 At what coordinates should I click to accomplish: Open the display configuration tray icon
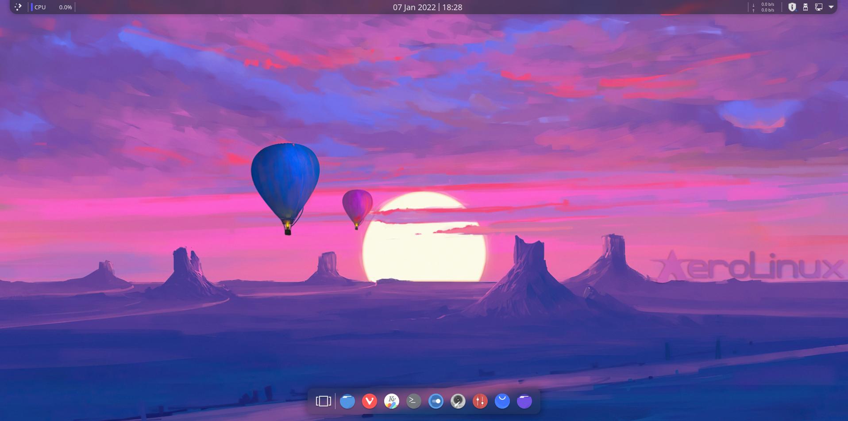pyautogui.click(x=818, y=7)
